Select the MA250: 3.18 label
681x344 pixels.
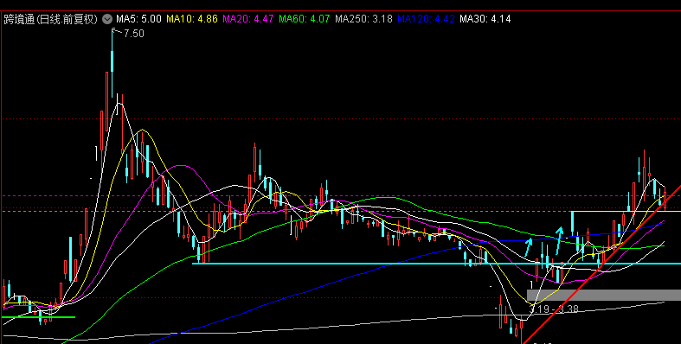point(363,19)
